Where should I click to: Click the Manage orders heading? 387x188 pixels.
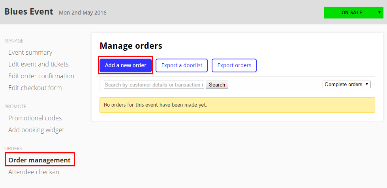131,46
